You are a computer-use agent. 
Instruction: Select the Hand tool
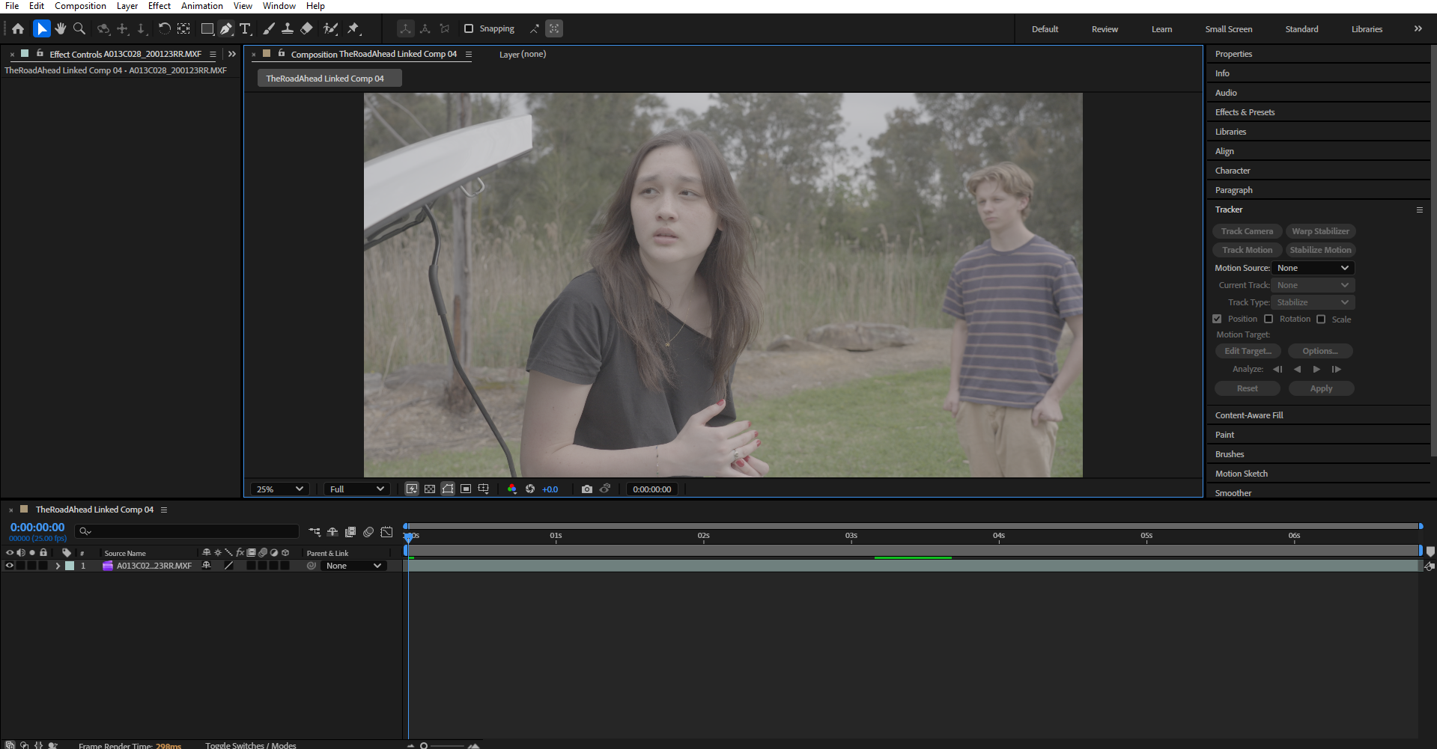[60, 28]
